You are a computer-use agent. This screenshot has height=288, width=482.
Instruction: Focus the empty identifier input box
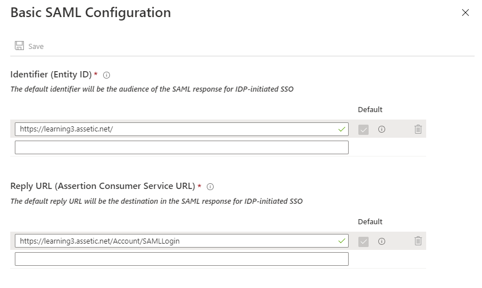(181, 147)
